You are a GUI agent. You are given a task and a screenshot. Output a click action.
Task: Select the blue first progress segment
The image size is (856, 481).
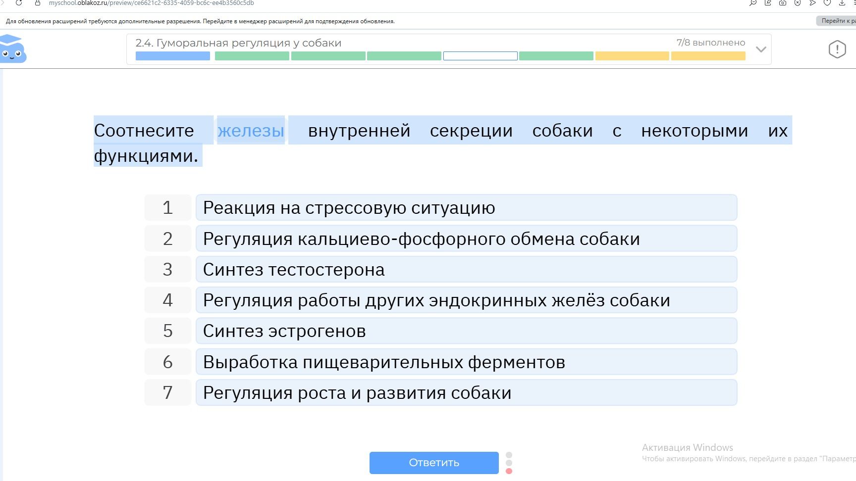[x=173, y=56]
